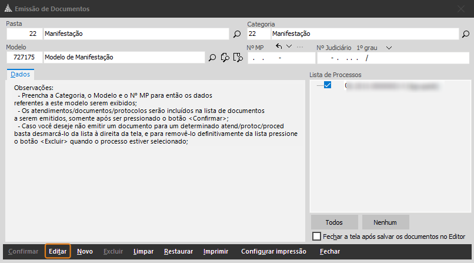Click the application logo in title bar

pos(8,8)
